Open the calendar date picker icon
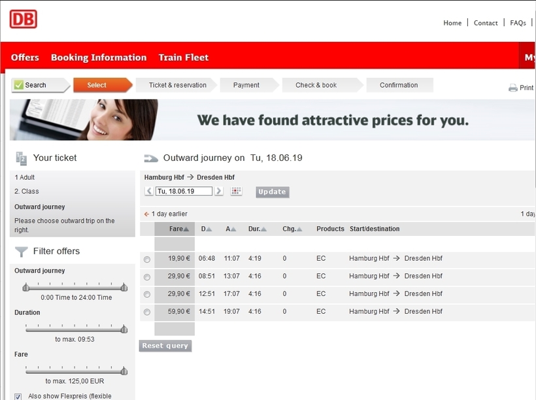The height and width of the screenshot is (400, 536). [236, 191]
